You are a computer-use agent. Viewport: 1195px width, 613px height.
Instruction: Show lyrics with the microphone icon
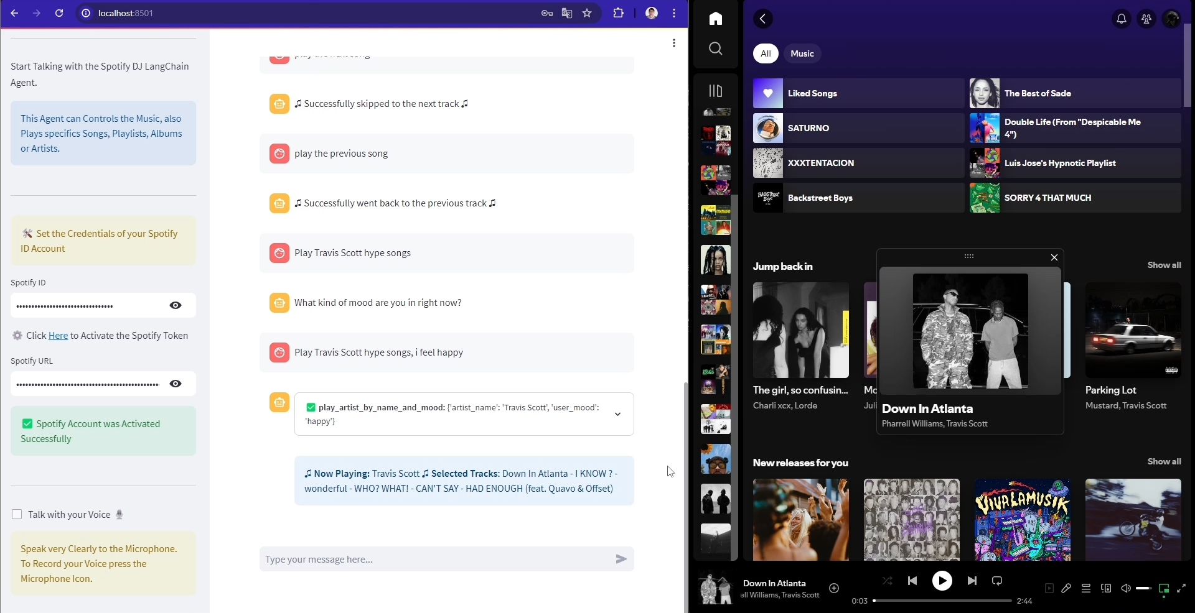[1066, 588]
